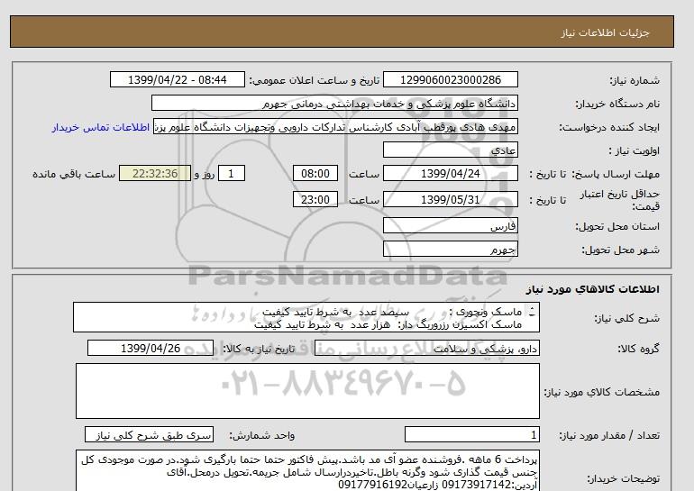
Task: Click the empty item specifications text area
Action: [307, 391]
